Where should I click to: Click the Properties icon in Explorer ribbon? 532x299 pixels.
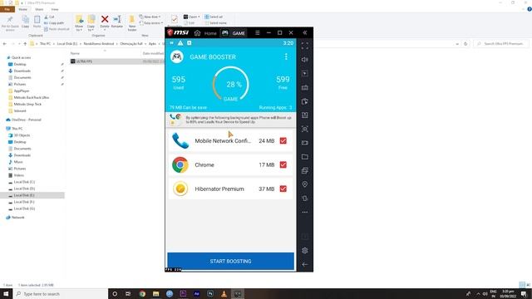coord(175,20)
